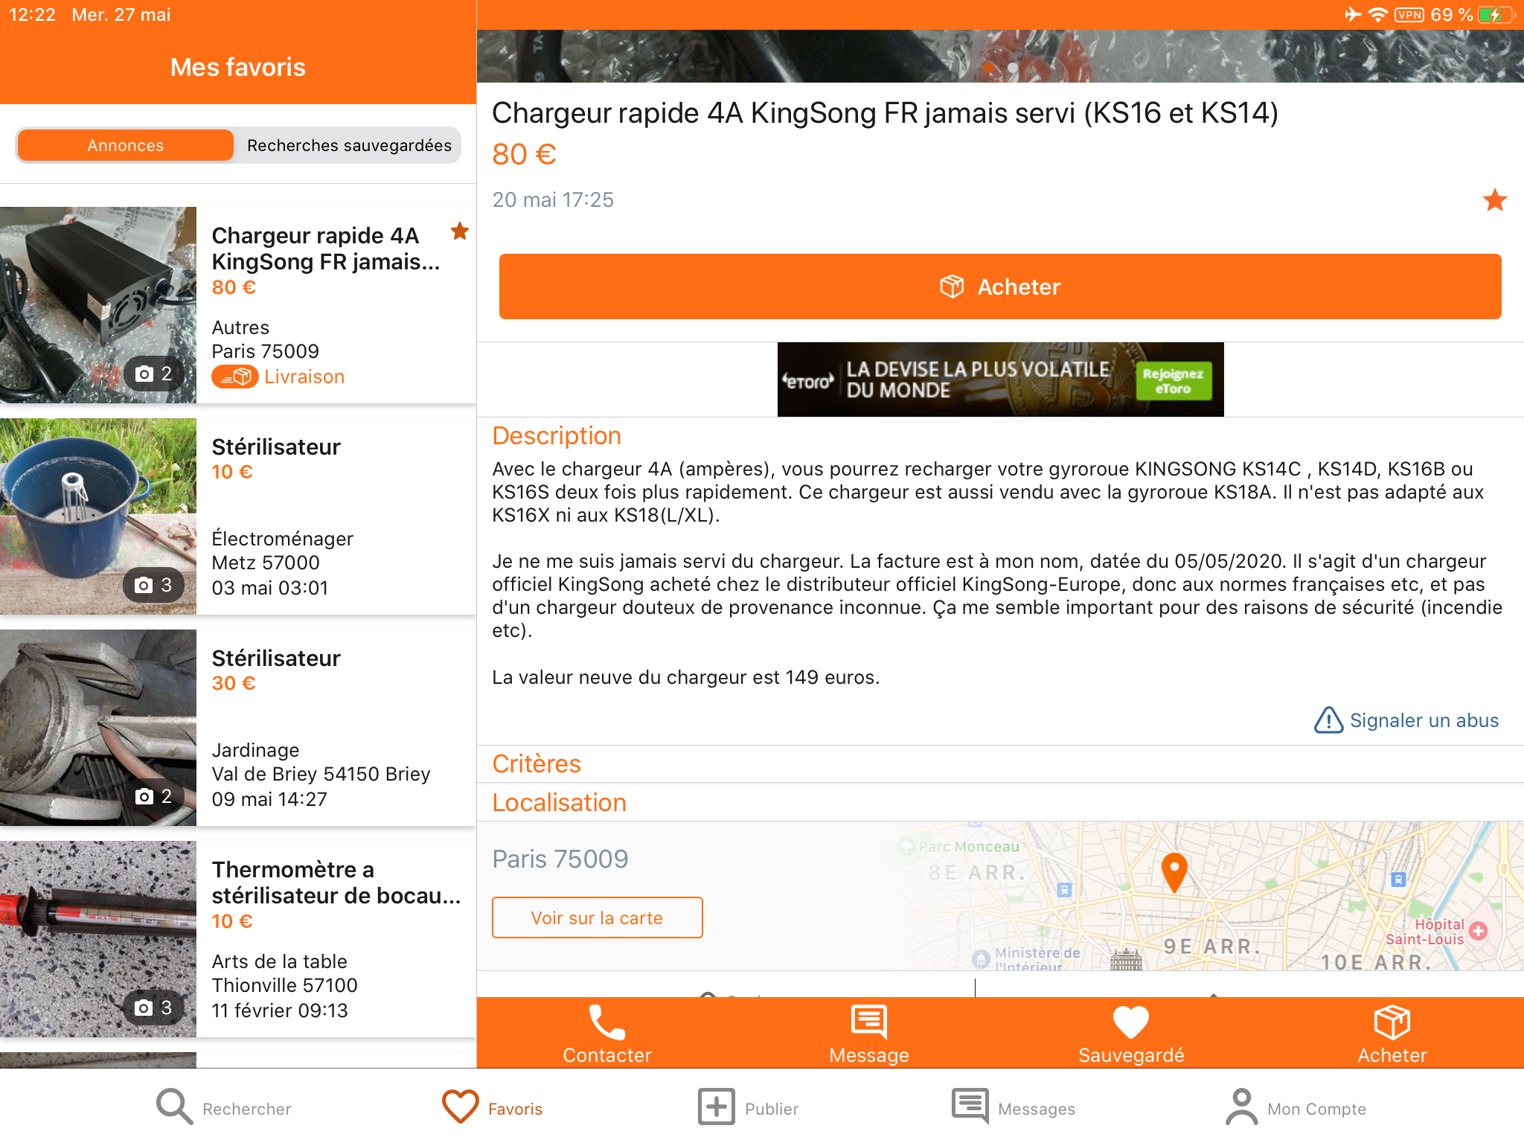Screen dimensions: 1524x1143
Task: Tap the Acheter box icon in the orange bottom bar
Action: [x=1392, y=1022]
